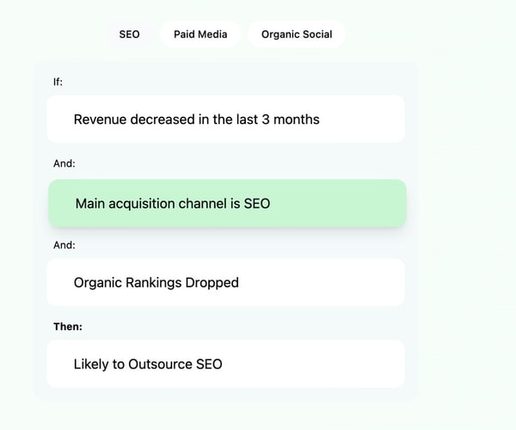Viewport: 516px width, 430px height.
Task: Click the 'And:' label above Main acquisition channel
Action: [64, 163]
